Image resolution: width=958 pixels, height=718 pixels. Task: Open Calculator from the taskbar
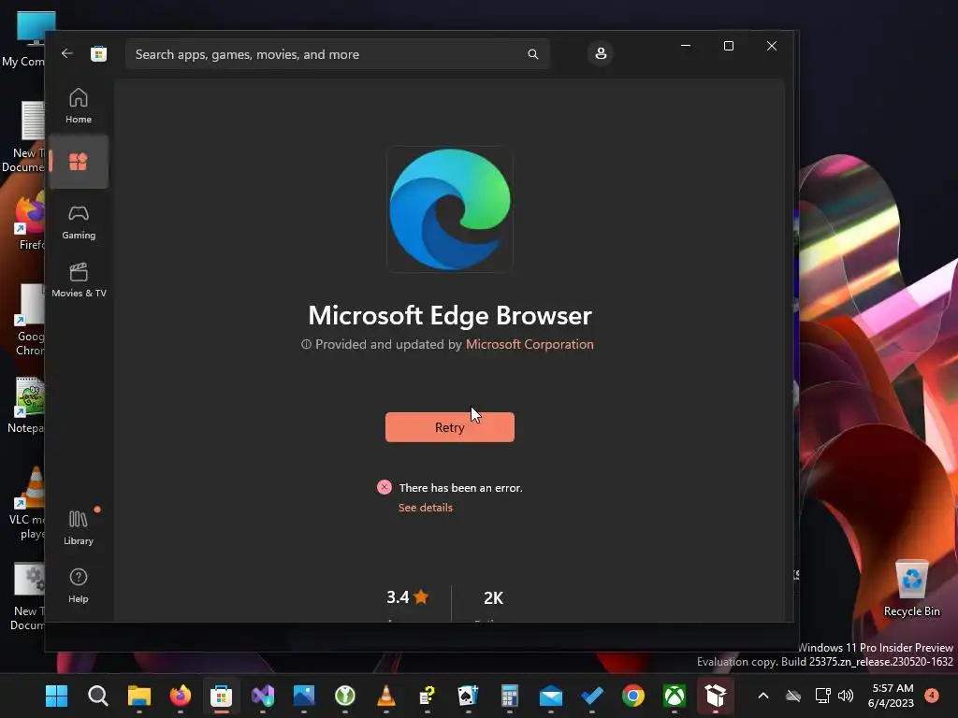point(510,696)
